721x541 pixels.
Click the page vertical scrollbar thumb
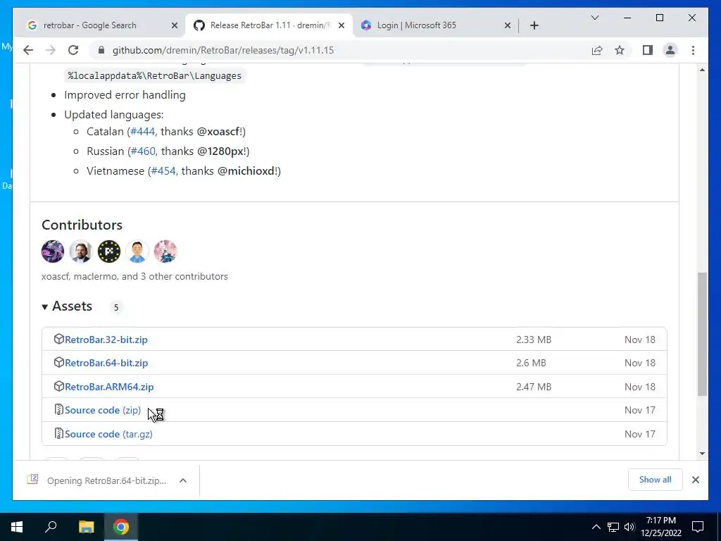click(x=702, y=333)
